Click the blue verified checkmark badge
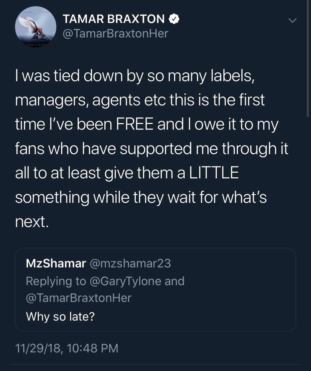Viewport: 311px width, 371px height. pos(174,19)
